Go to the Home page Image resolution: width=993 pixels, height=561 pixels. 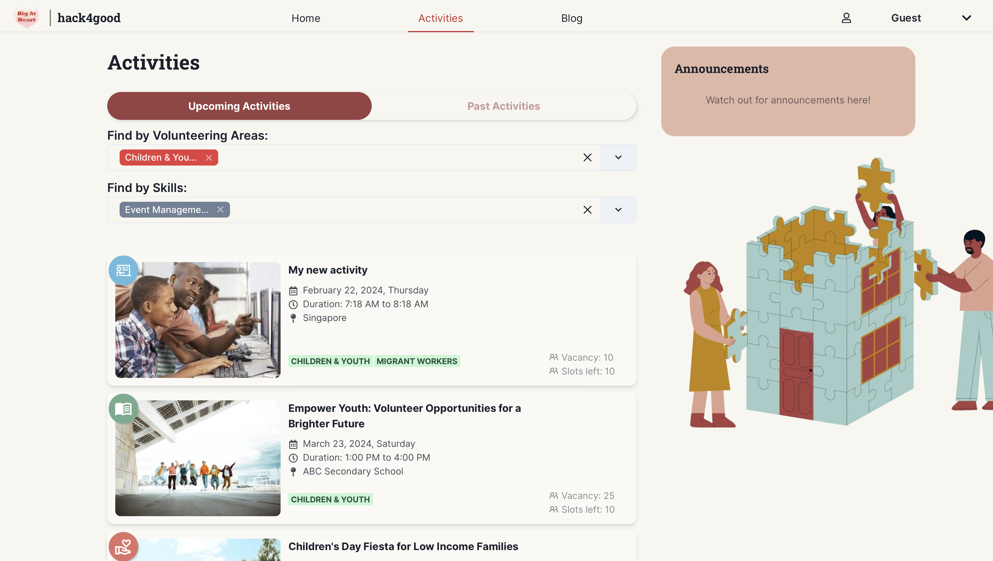click(306, 18)
